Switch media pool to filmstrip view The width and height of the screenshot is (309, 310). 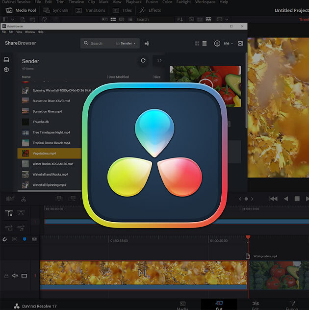122,20
